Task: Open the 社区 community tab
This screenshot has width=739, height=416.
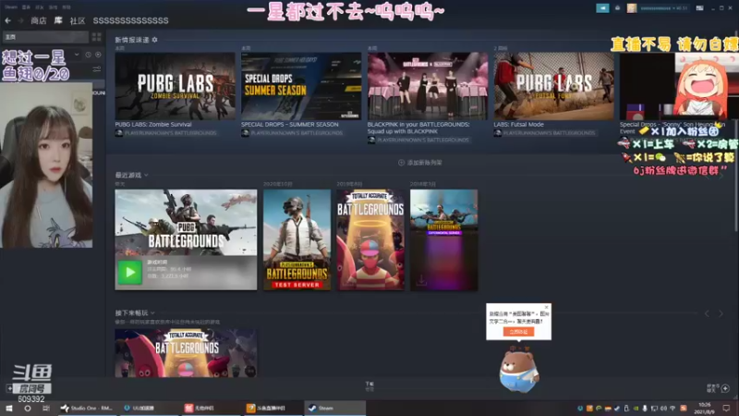Action: coord(78,20)
